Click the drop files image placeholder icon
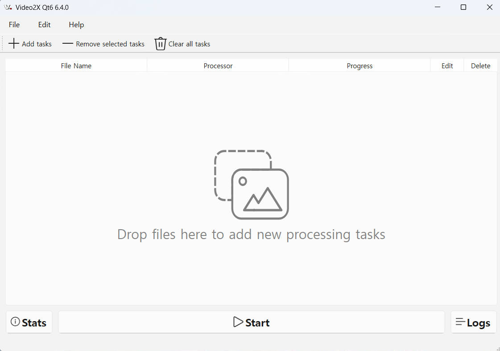Image resolution: width=500 pixels, height=351 pixels. click(251, 185)
